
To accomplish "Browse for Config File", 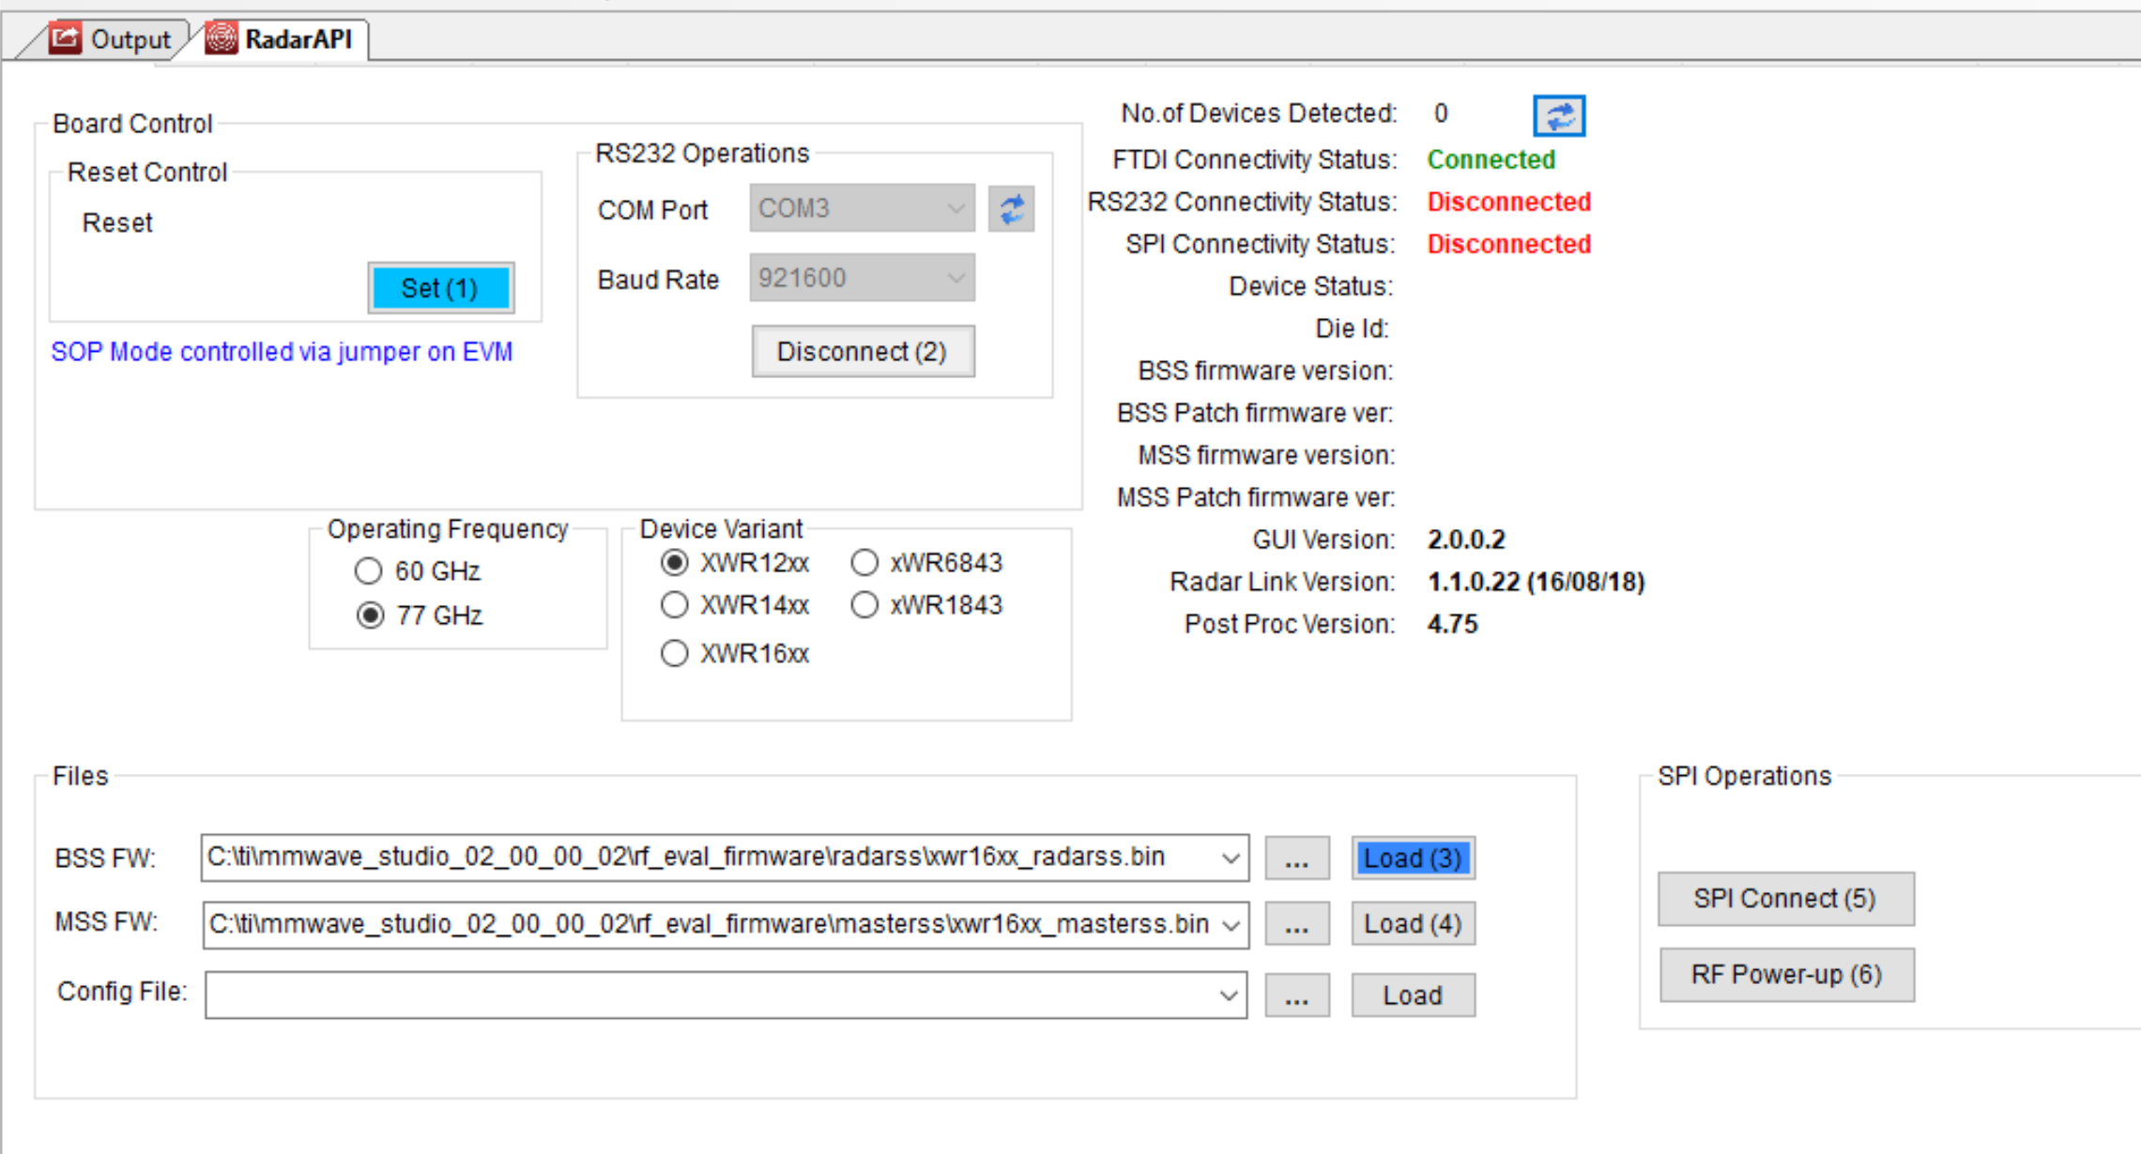I will (x=1297, y=995).
